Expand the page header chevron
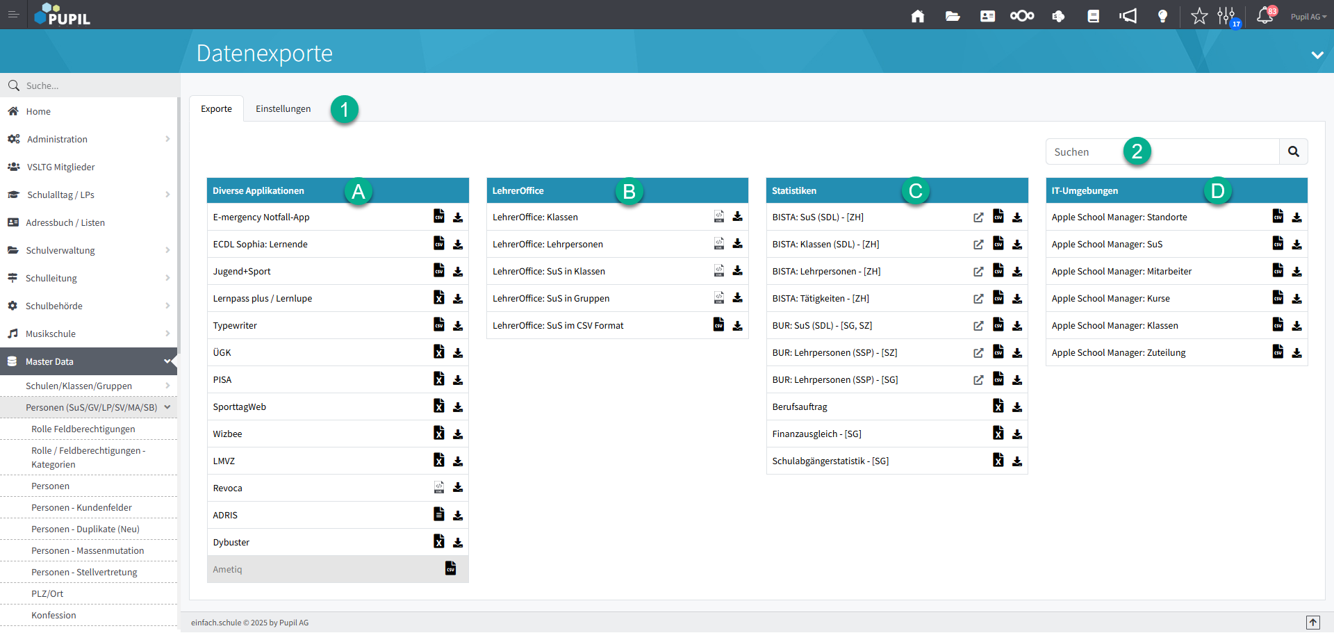The height and width of the screenshot is (633, 1334). pyautogui.click(x=1317, y=55)
